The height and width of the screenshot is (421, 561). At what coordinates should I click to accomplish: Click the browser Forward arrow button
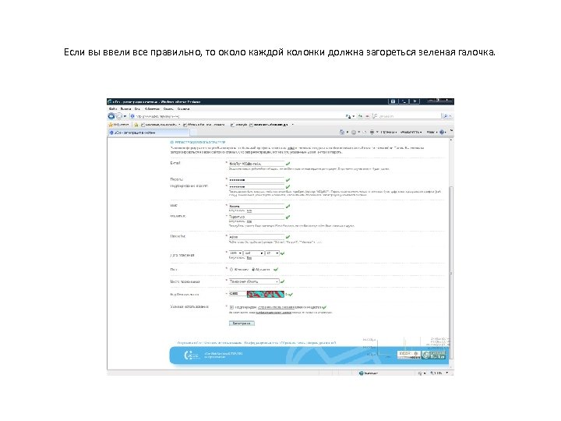118,116
